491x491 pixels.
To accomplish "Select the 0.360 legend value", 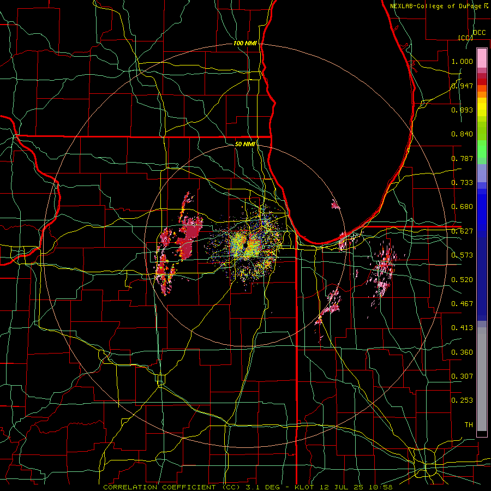I will pyautogui.click(x=462, y=352).
